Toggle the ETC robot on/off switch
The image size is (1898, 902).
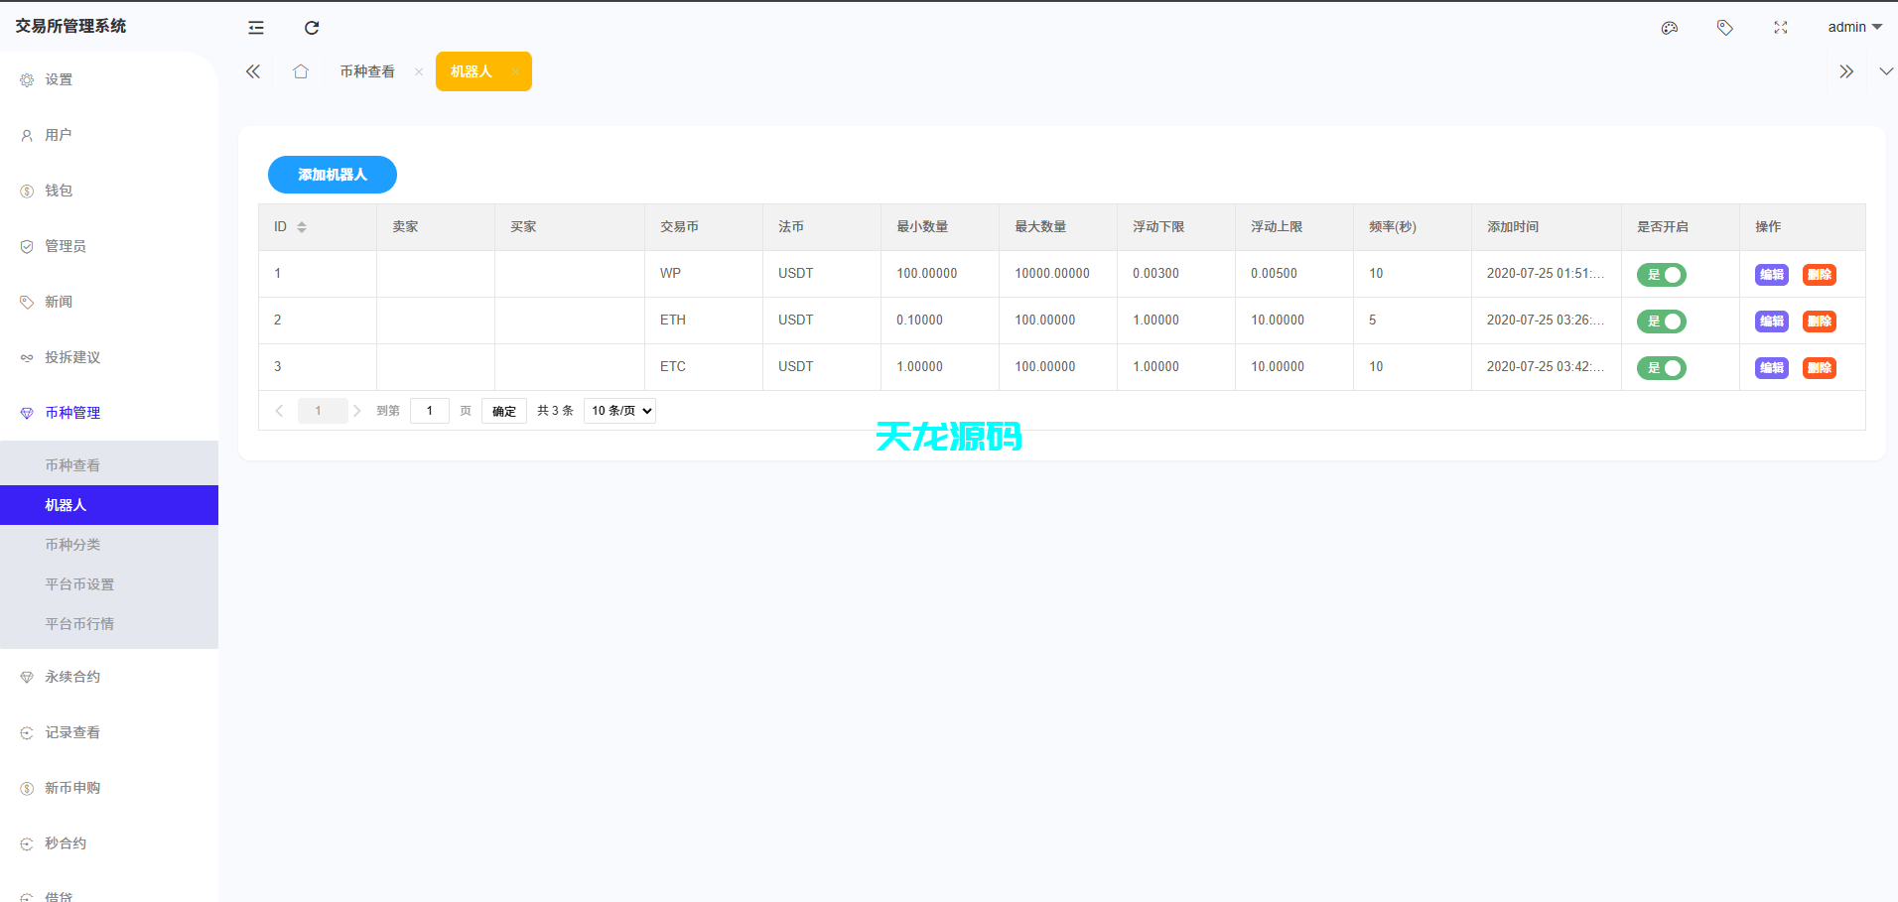point(1661,367)
